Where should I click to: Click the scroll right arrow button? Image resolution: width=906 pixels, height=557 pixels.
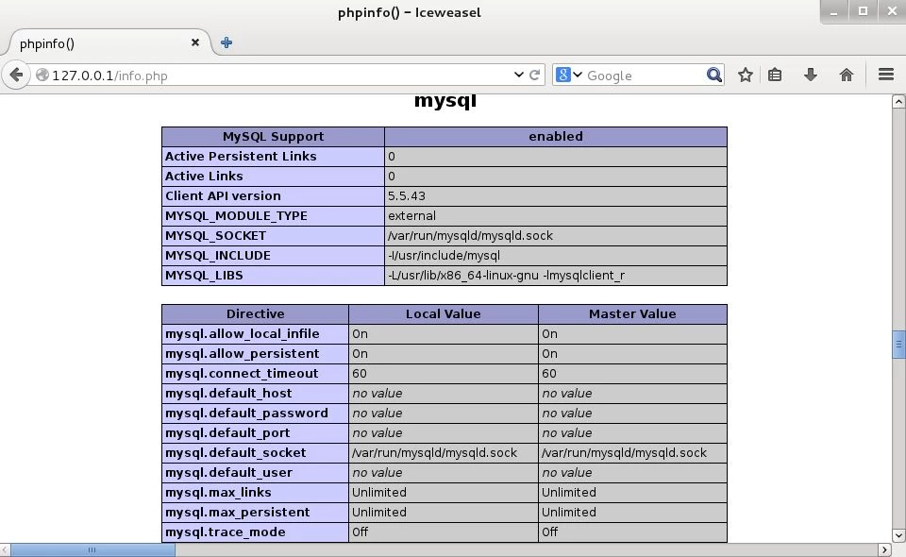(884, 549)
